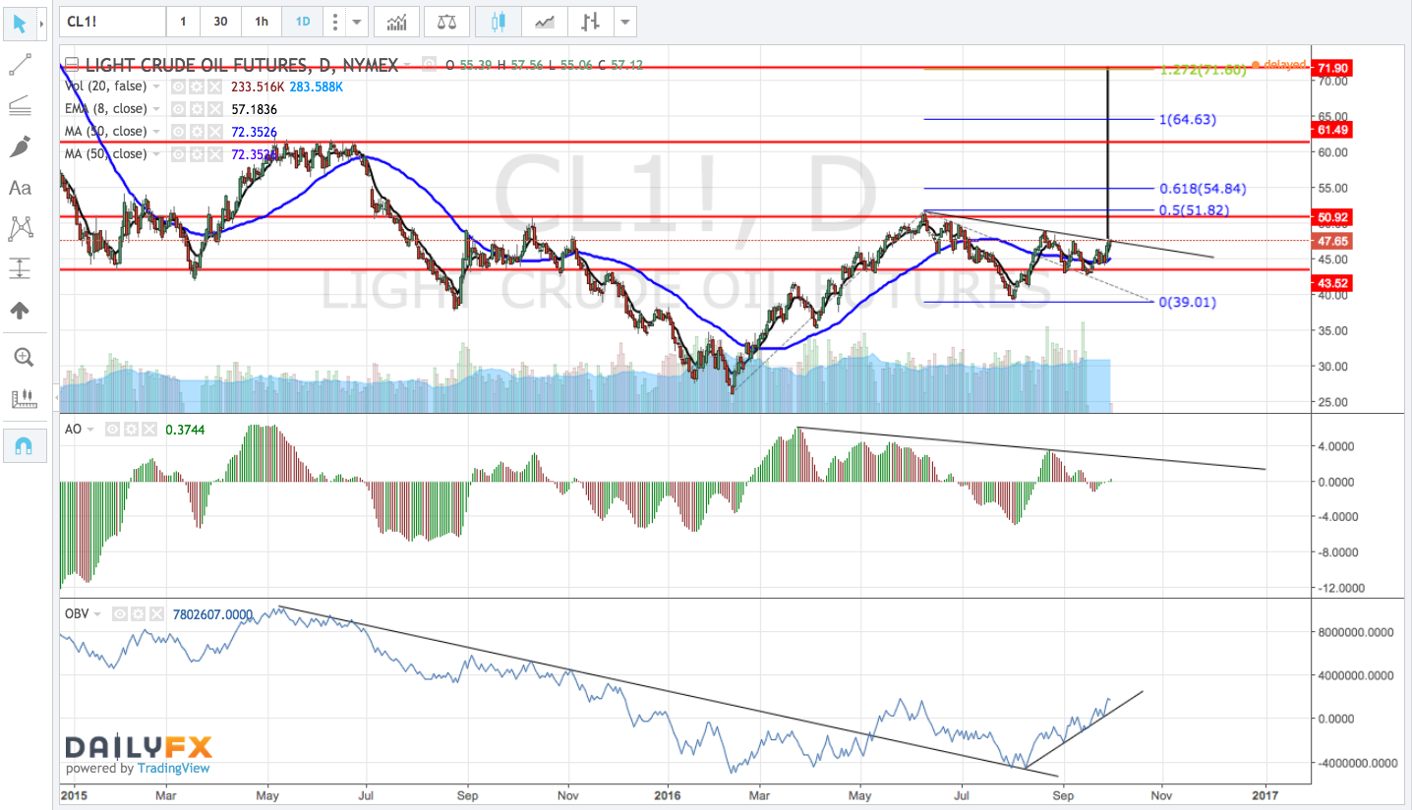Toggle visibility of EMA (8, close) indicator

point(179,109)
